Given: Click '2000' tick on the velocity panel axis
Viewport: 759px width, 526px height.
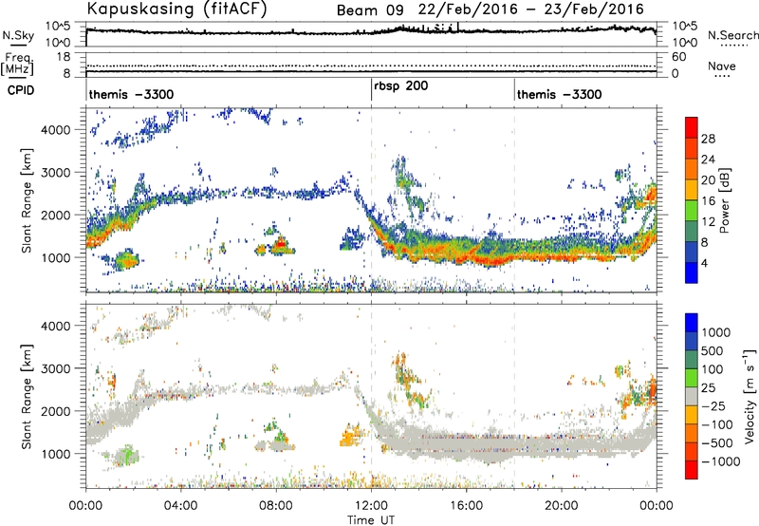Looking at the screenshot, I should coord(56,411).
